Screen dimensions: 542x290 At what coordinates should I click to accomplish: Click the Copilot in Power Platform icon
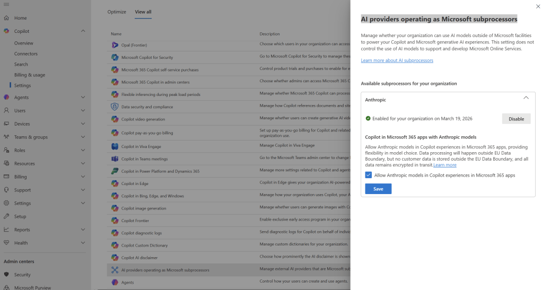[x=115, y=171]
